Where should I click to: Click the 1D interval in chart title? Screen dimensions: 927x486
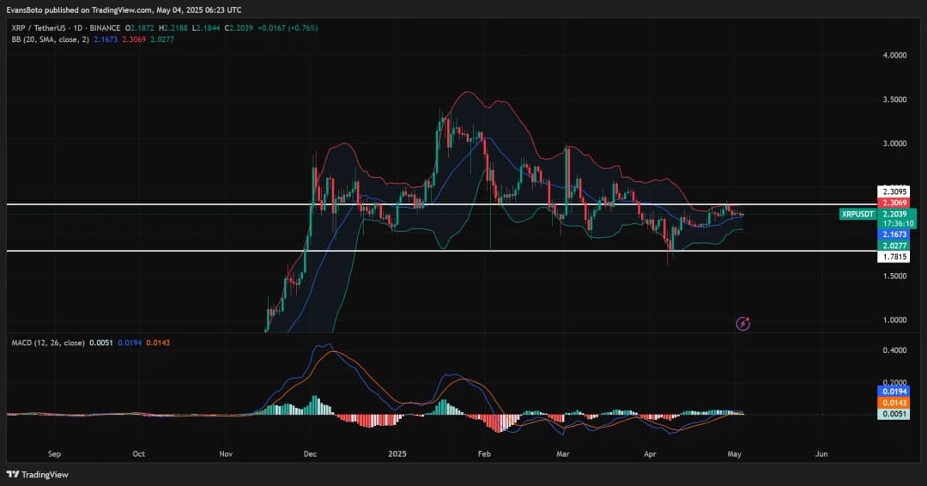click(80, 28)
